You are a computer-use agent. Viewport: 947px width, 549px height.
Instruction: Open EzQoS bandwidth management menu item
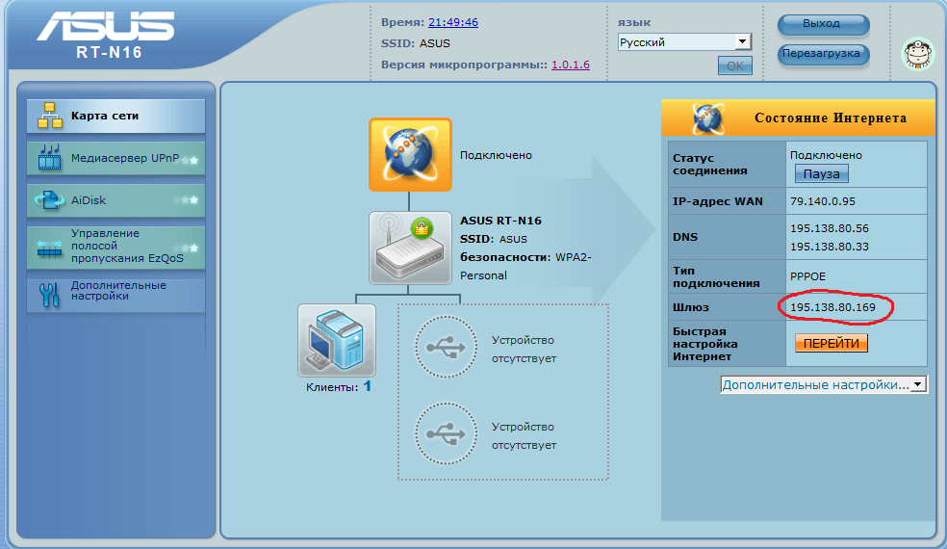(x=115, y=247)
